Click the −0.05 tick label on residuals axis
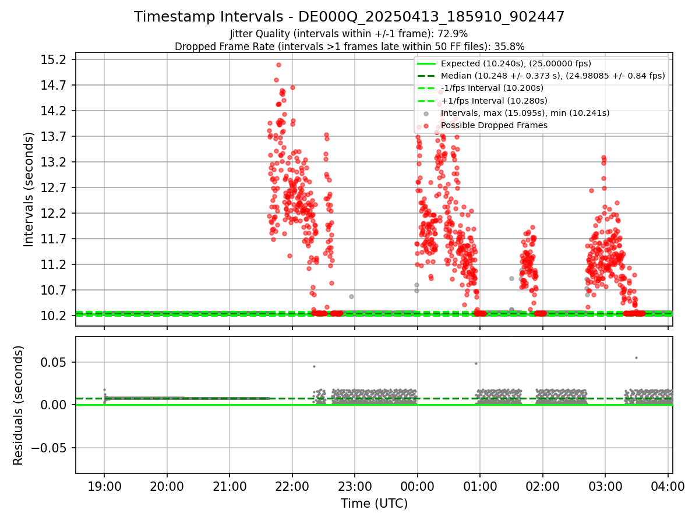699x524 pixels. click(x=50, y=448)
